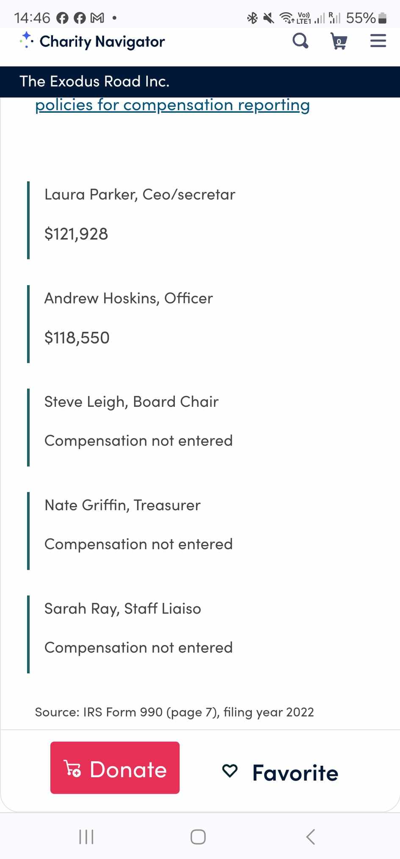400x859 pixels.
Task: Tap the battery status icon
Action: pos(382,18)
